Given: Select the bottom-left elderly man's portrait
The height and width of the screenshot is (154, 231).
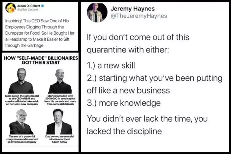Looking at the screenshot, I should 21,122.
